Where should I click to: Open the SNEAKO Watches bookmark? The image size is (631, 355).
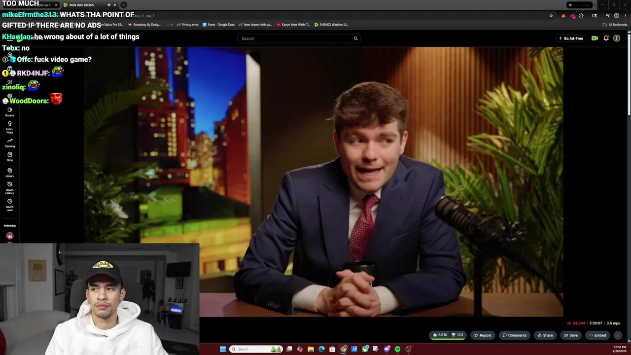coord(331,25)
